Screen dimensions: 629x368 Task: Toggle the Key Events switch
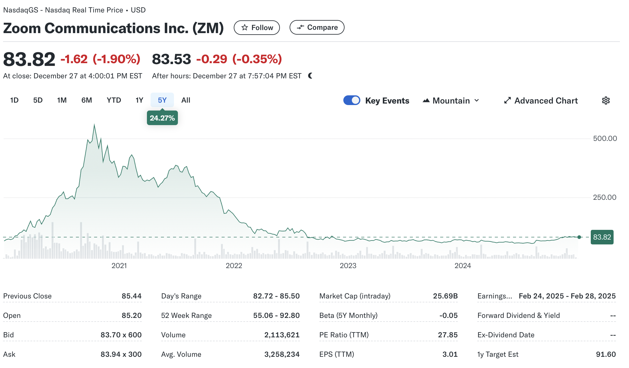point(352,101)
